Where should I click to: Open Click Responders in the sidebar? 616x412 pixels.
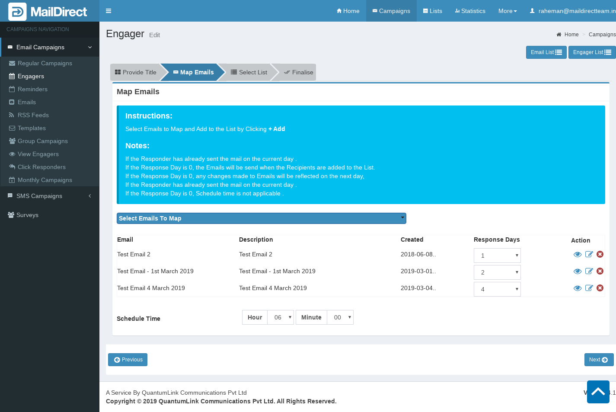(41, 167)
